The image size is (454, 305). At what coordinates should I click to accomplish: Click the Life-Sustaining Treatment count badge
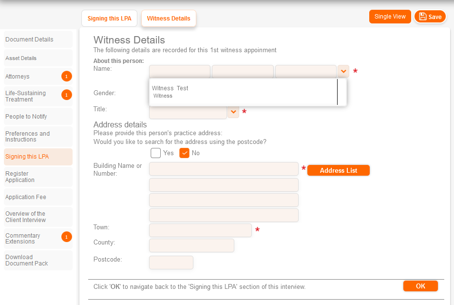(x=67, y=95)
